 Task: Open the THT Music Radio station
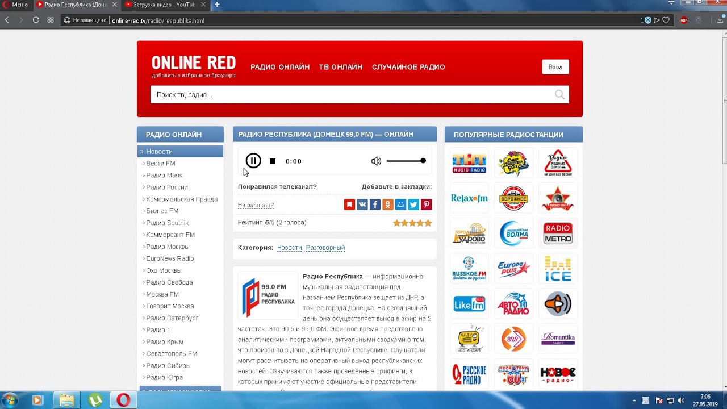point(469,163)
